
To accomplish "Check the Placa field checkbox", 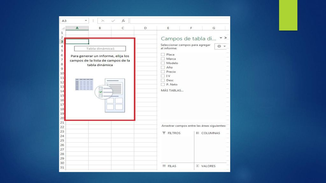I will (x=163, y=54).
